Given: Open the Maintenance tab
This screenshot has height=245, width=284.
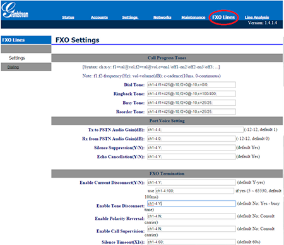Looking at the screenshot, I should pos(193,18).
